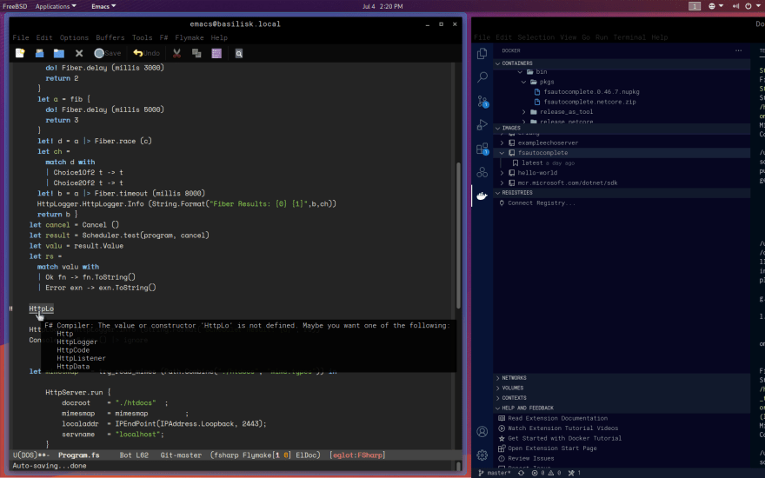Click the volume icon in system tray
This screenshot has height=478, width=765.
[735, 6]
